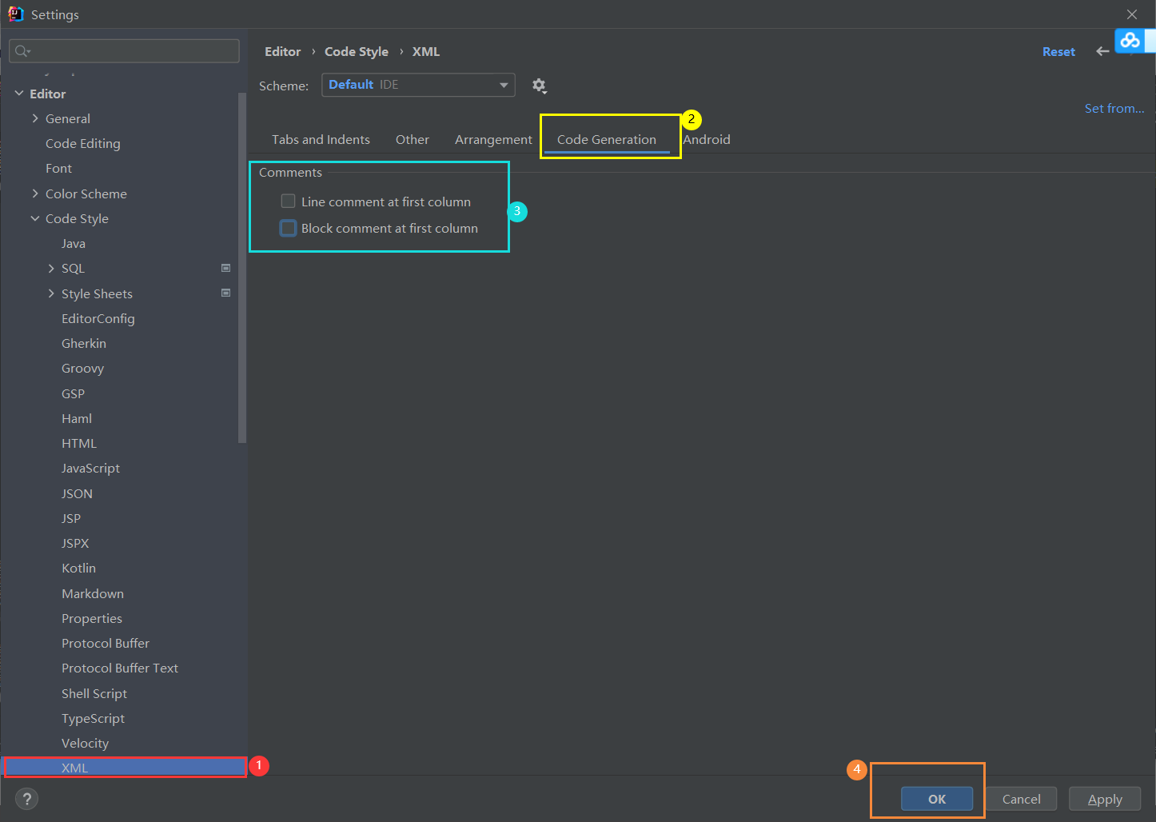This screenshot has height=822, width=1156.
Task: Collapse the Editor tree node
Action: pos(19,94)
